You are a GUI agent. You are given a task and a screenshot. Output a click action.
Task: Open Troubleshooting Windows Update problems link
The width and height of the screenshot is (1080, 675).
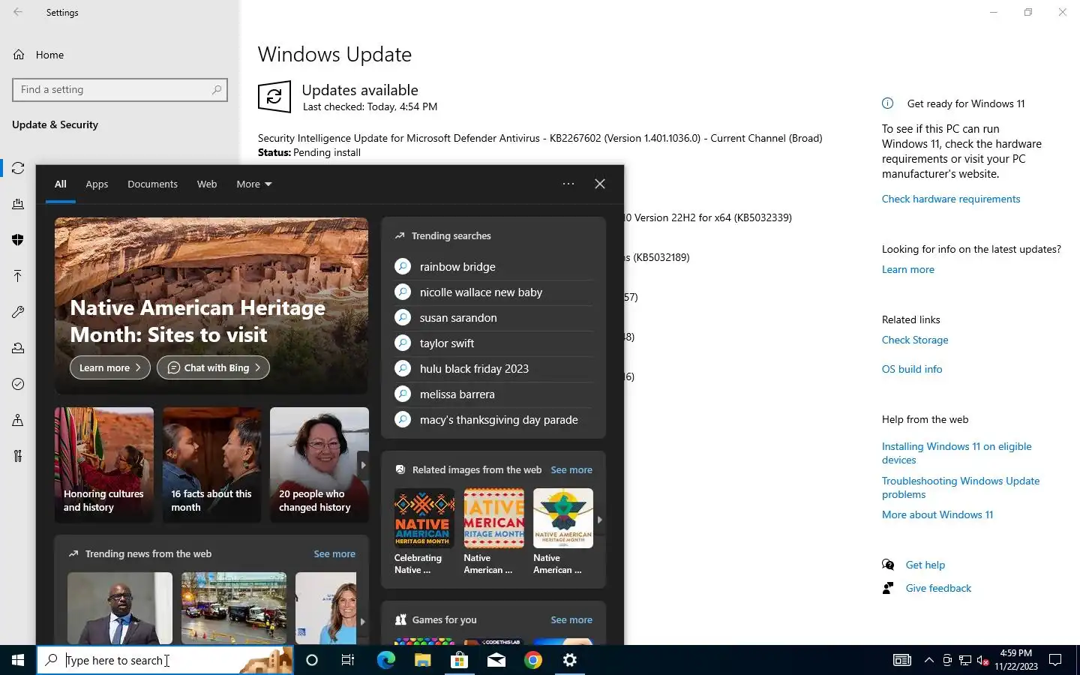point(961,487)
